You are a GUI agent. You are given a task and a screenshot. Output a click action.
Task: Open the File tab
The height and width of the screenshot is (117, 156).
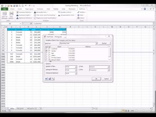5,9
